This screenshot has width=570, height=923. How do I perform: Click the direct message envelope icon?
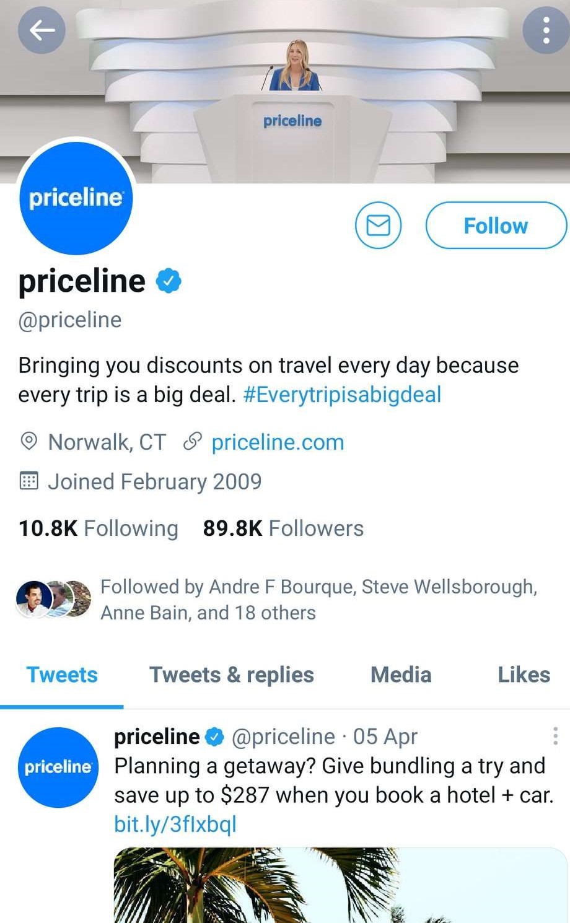coord(378,225)
